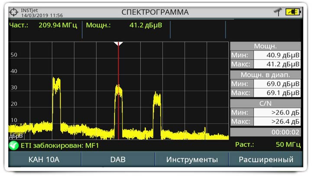Click the Част.: frequency label
312x176 pixels.
pyautogui.click(x=19, y=25)
